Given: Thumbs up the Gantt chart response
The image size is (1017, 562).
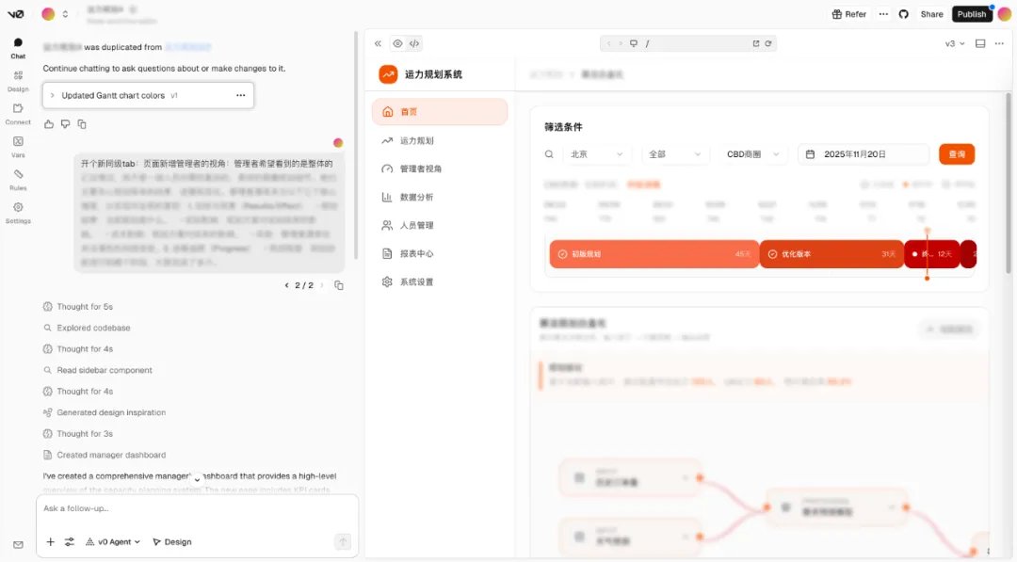Looking at the screenshot, I should point(49,124).
